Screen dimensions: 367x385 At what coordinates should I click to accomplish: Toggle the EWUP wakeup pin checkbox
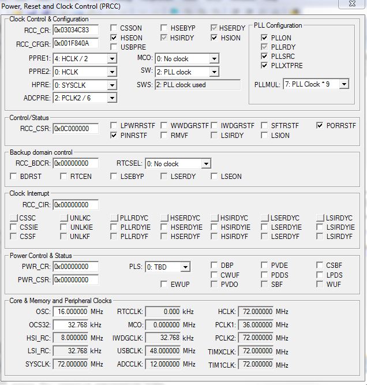coord(164,285)
